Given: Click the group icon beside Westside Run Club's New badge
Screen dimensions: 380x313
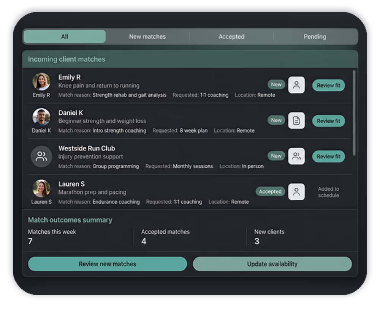Looking at the screenshot, I should click(296, 156).
